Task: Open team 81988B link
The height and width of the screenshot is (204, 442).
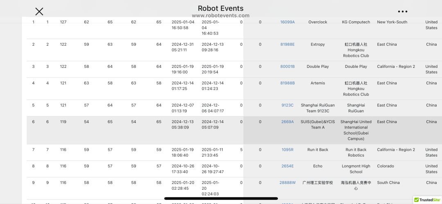Action: pos(287,83)
